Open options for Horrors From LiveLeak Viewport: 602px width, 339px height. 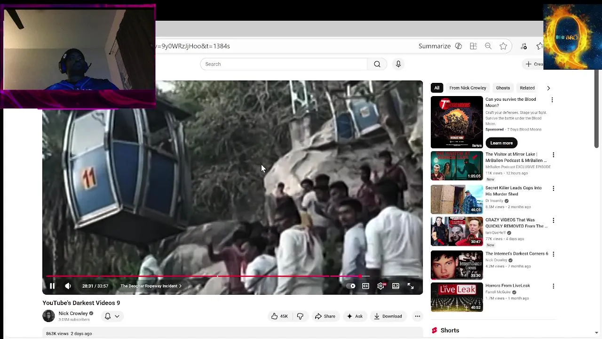553,286
